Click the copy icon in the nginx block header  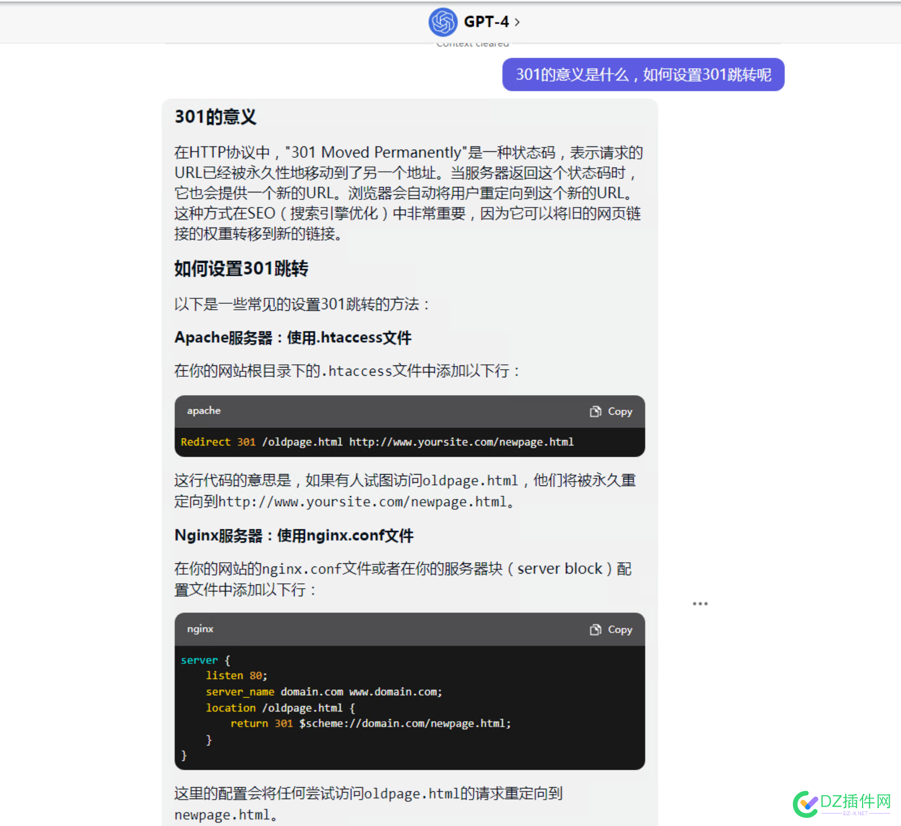click(x=595, y=629)
